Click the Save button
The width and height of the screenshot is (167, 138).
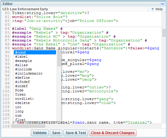point(56,133)
